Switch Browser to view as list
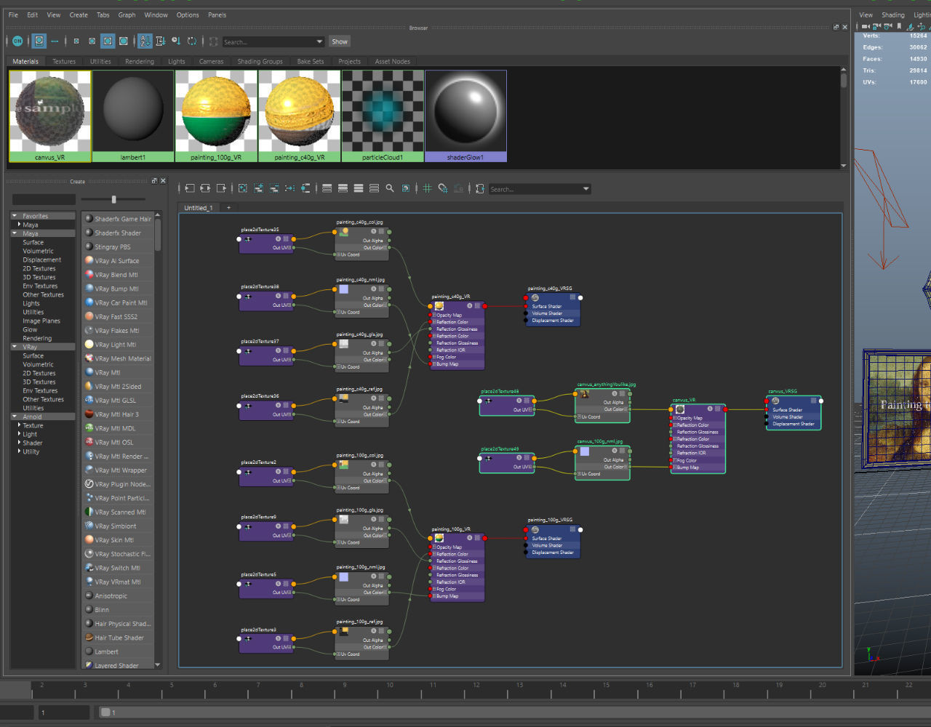The image size is (931, 727). [x=55, y=41]
